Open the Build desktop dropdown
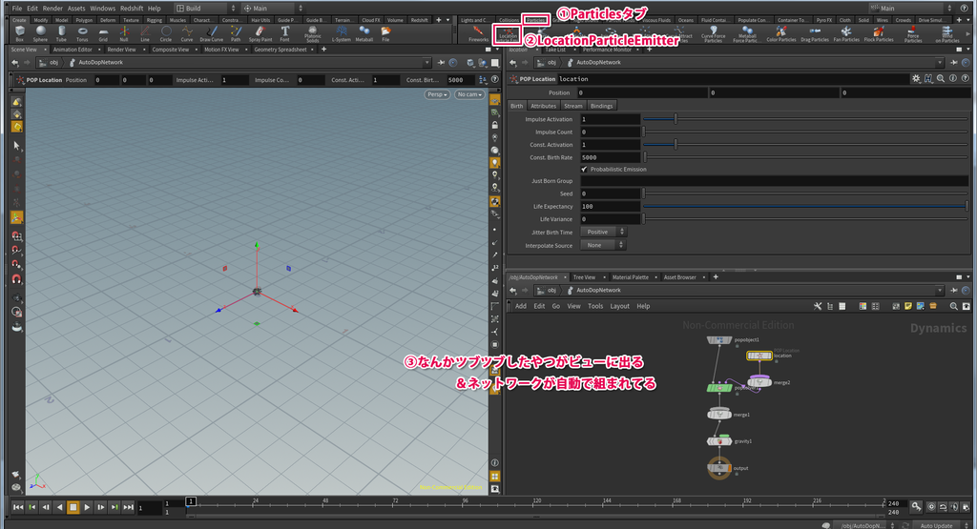This screenshot has height=529, width=977. [206, 8]
